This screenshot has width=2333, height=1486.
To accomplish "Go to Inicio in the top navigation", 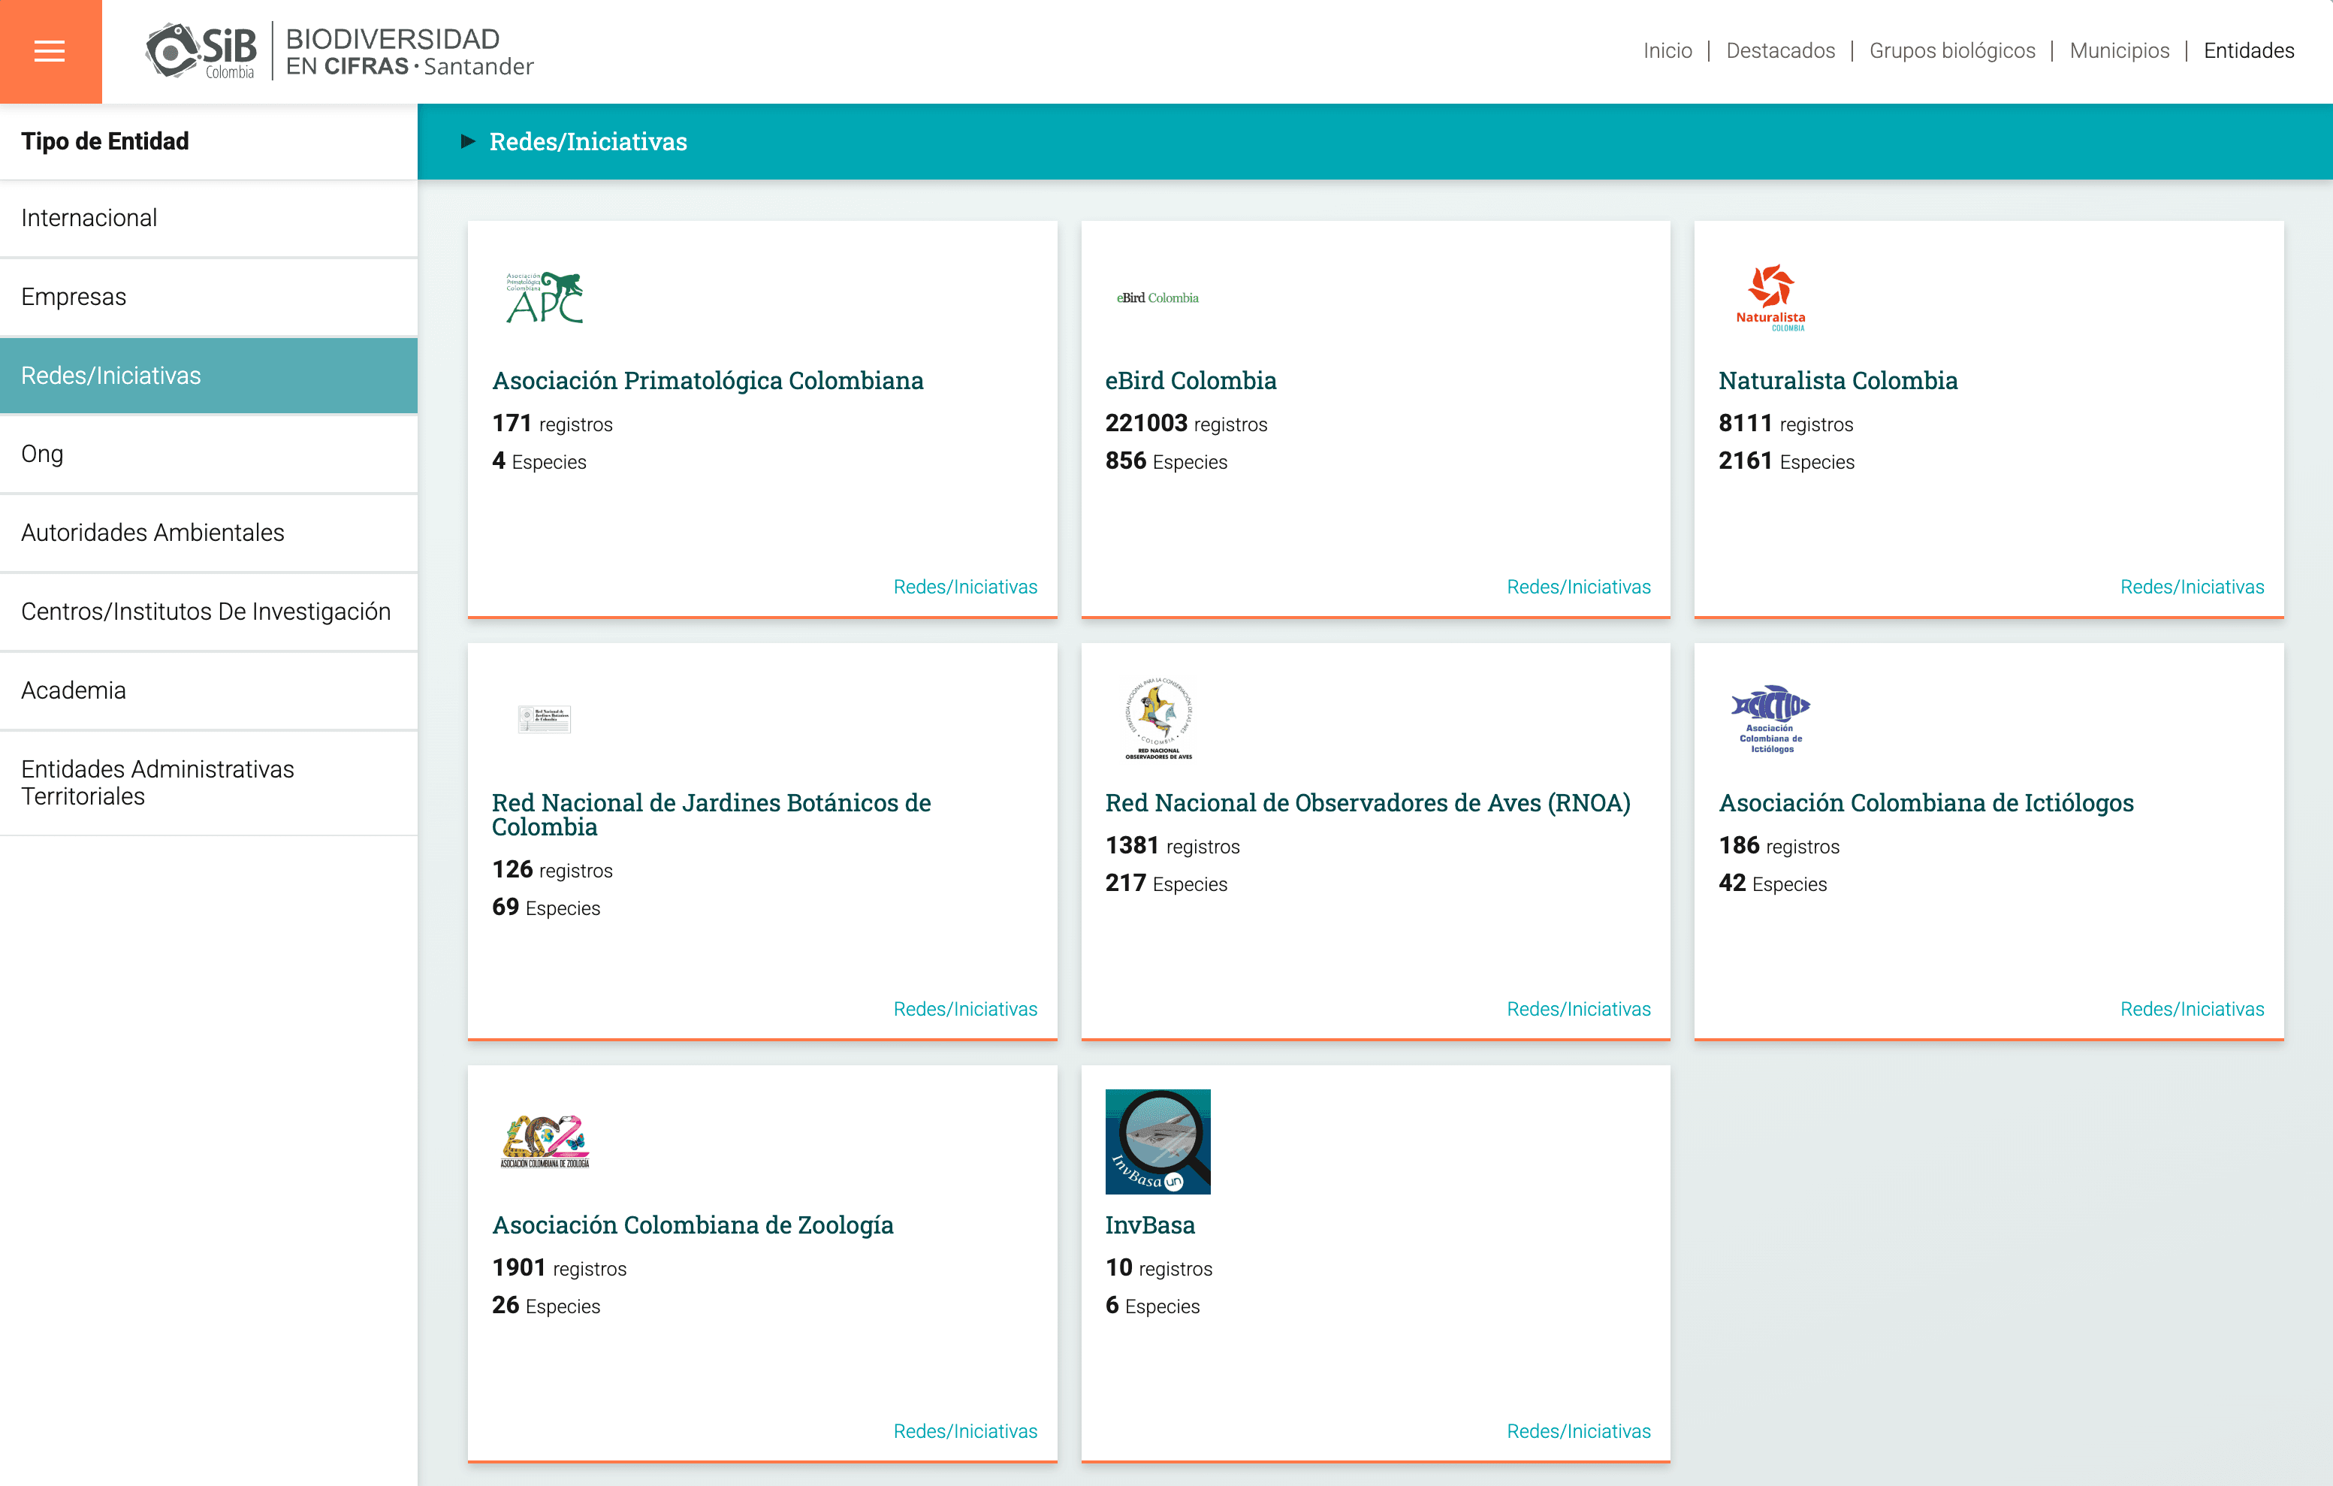I will pyautogui.click(x=1668, y=50).
